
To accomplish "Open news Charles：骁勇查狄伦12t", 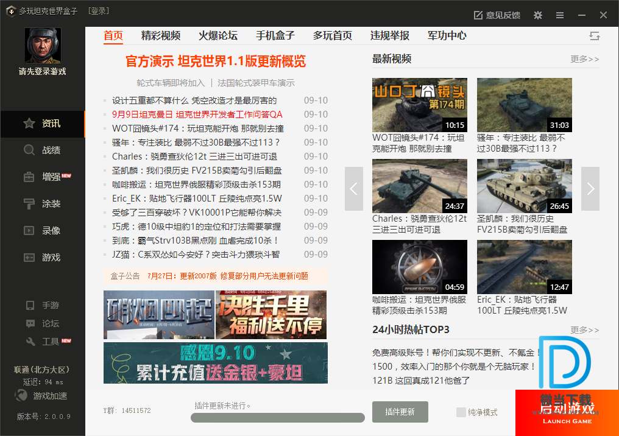I will [x=194, y=156].
